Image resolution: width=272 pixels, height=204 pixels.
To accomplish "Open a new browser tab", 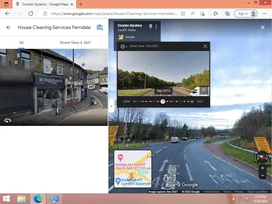I will pos(81,4).
